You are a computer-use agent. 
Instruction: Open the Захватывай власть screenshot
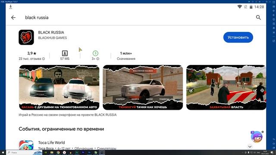(x=226, y=87)
